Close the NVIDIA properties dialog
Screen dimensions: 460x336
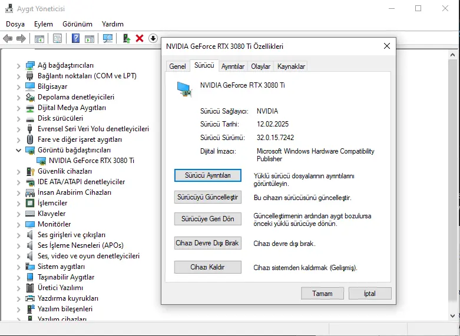(387, 46)
